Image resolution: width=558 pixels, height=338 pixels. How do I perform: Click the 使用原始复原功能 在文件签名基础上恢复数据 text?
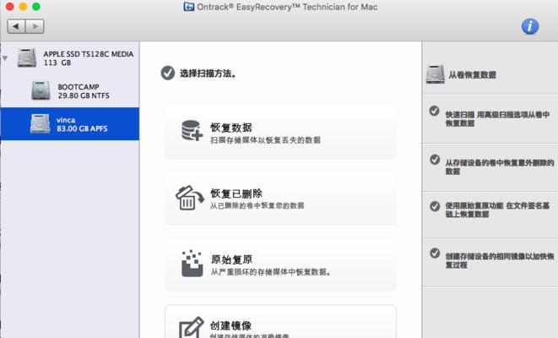pos(497,210)
